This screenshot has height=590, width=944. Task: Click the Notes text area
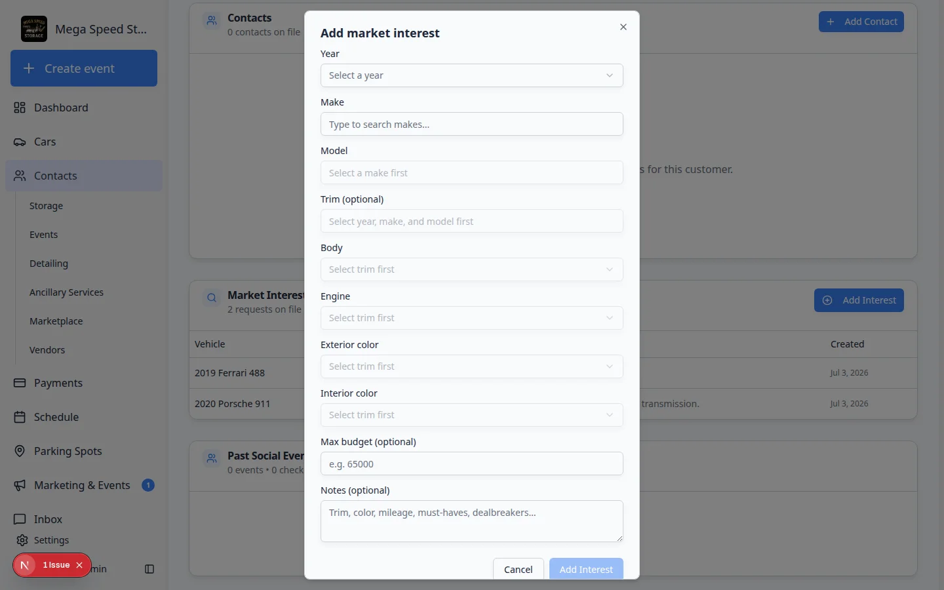[x=471, y=521]
